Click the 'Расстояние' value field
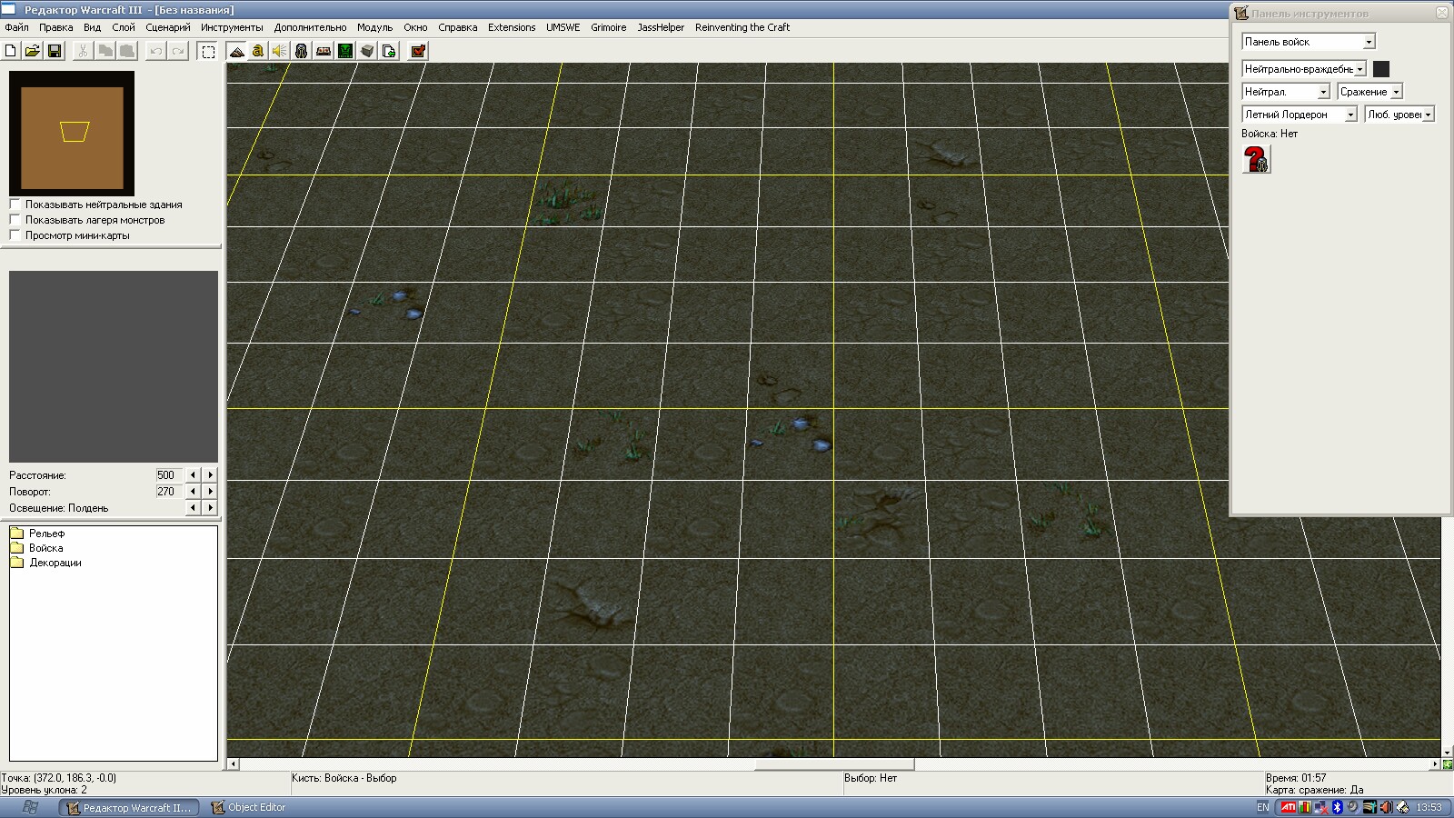The width and height of the screenshot is (1454, 818). click(168, 474)
